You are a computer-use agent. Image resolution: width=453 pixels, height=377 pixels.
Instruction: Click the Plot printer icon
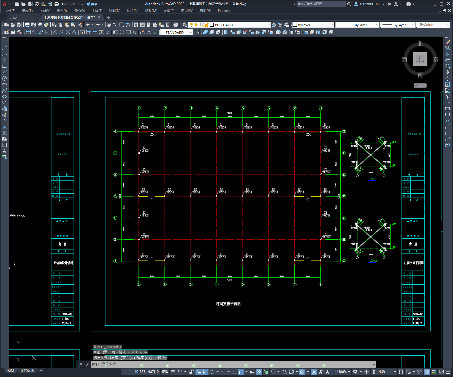point(27,25)
